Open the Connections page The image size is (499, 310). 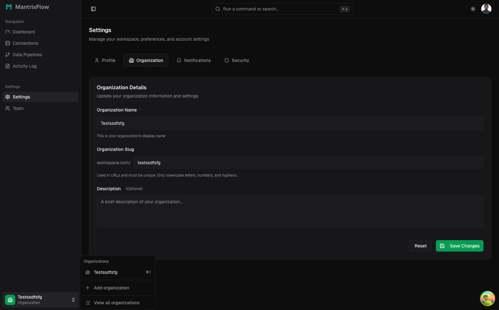40,43
